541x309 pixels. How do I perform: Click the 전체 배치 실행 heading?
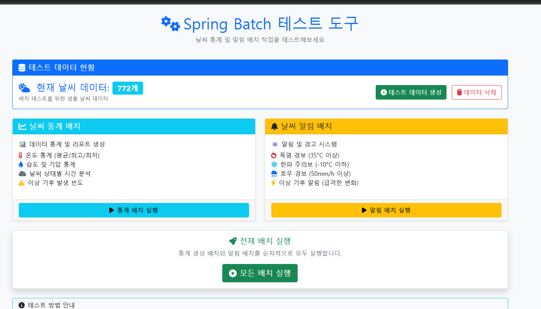tap(265, 241)
